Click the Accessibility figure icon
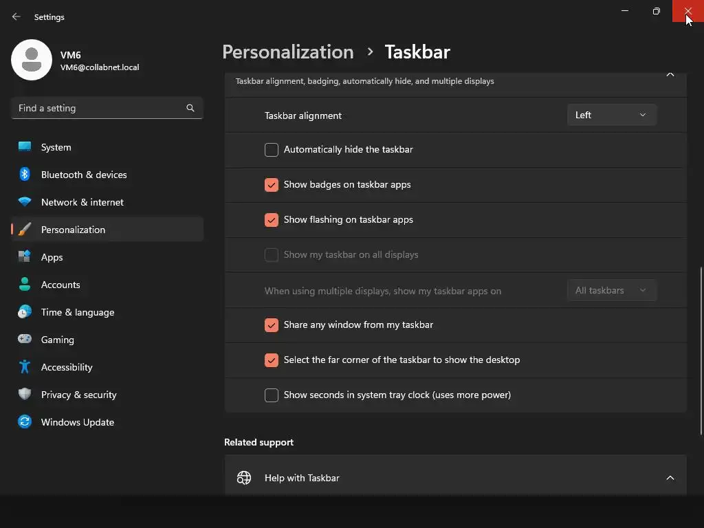The image size is (704, 528). point(25,367)
